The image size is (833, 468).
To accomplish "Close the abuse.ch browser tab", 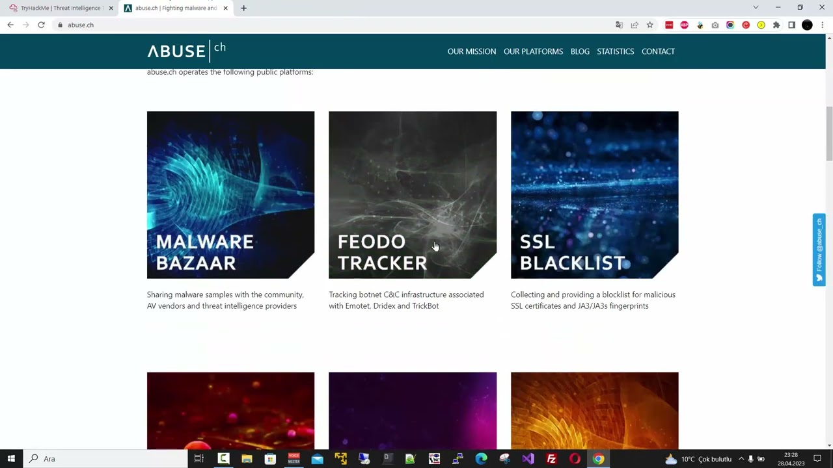I will 226,8.
